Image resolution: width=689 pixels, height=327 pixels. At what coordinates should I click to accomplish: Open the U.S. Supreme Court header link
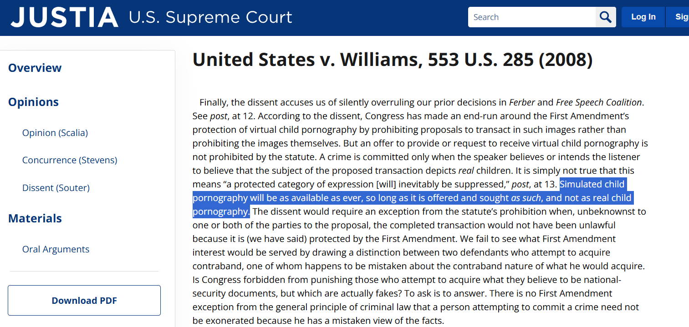pyautogui.click(x=210, y=17)
